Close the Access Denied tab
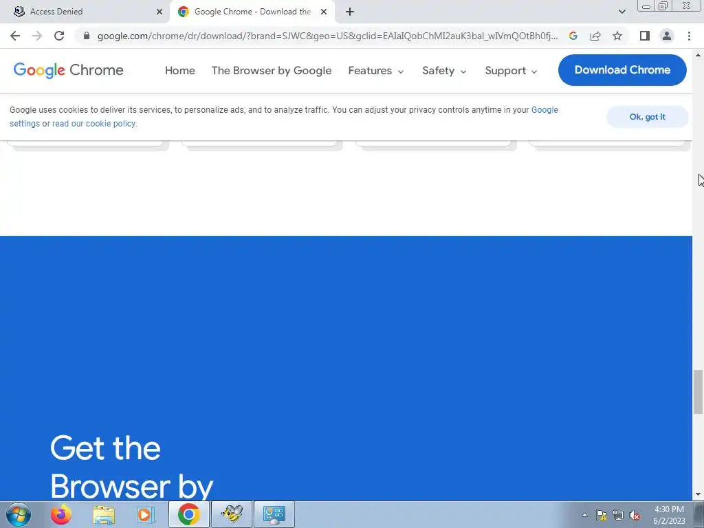The height and width of the screenshot is (528, 704). tap(159, 12)
